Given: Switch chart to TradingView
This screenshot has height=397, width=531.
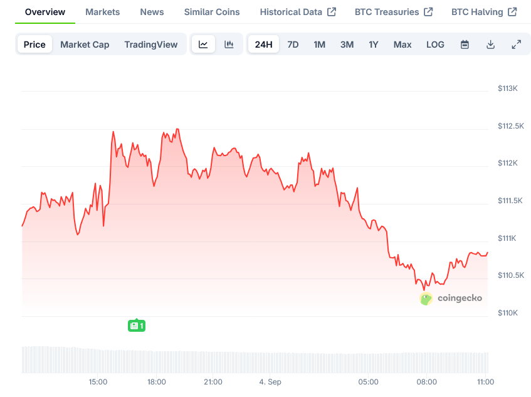Looking at the screenshot, I should pos(151,45).
